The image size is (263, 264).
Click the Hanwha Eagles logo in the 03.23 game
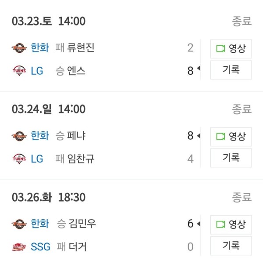pyautogui.click(x=19, y=48)
